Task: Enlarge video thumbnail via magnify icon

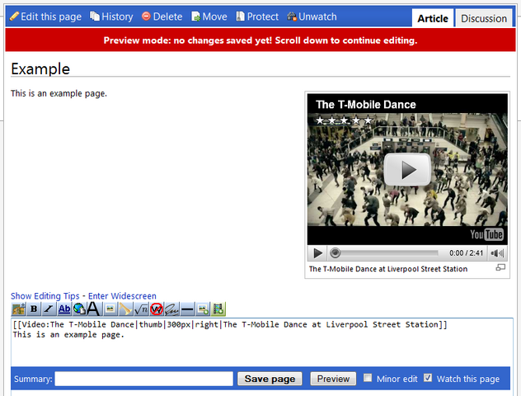Action: [x=500, y=267]
